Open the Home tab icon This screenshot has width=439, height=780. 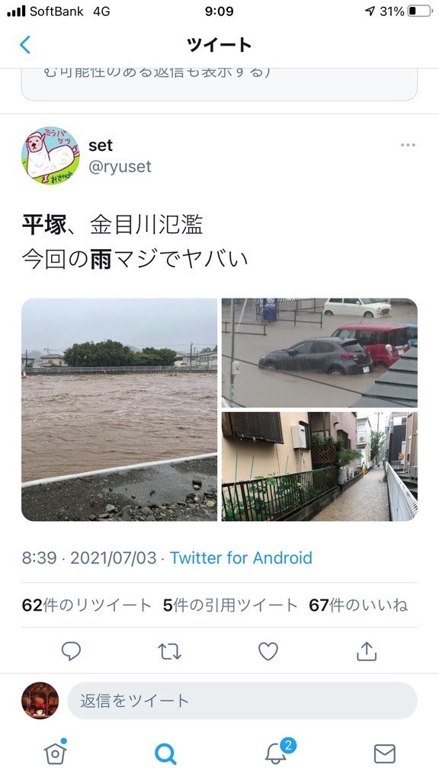[x=55, y=753]
